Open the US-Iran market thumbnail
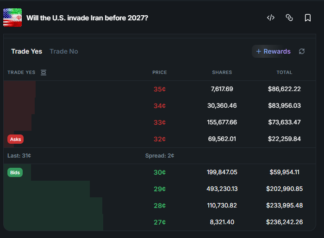Viewport: 324px width, 238px height. point(12,18)
